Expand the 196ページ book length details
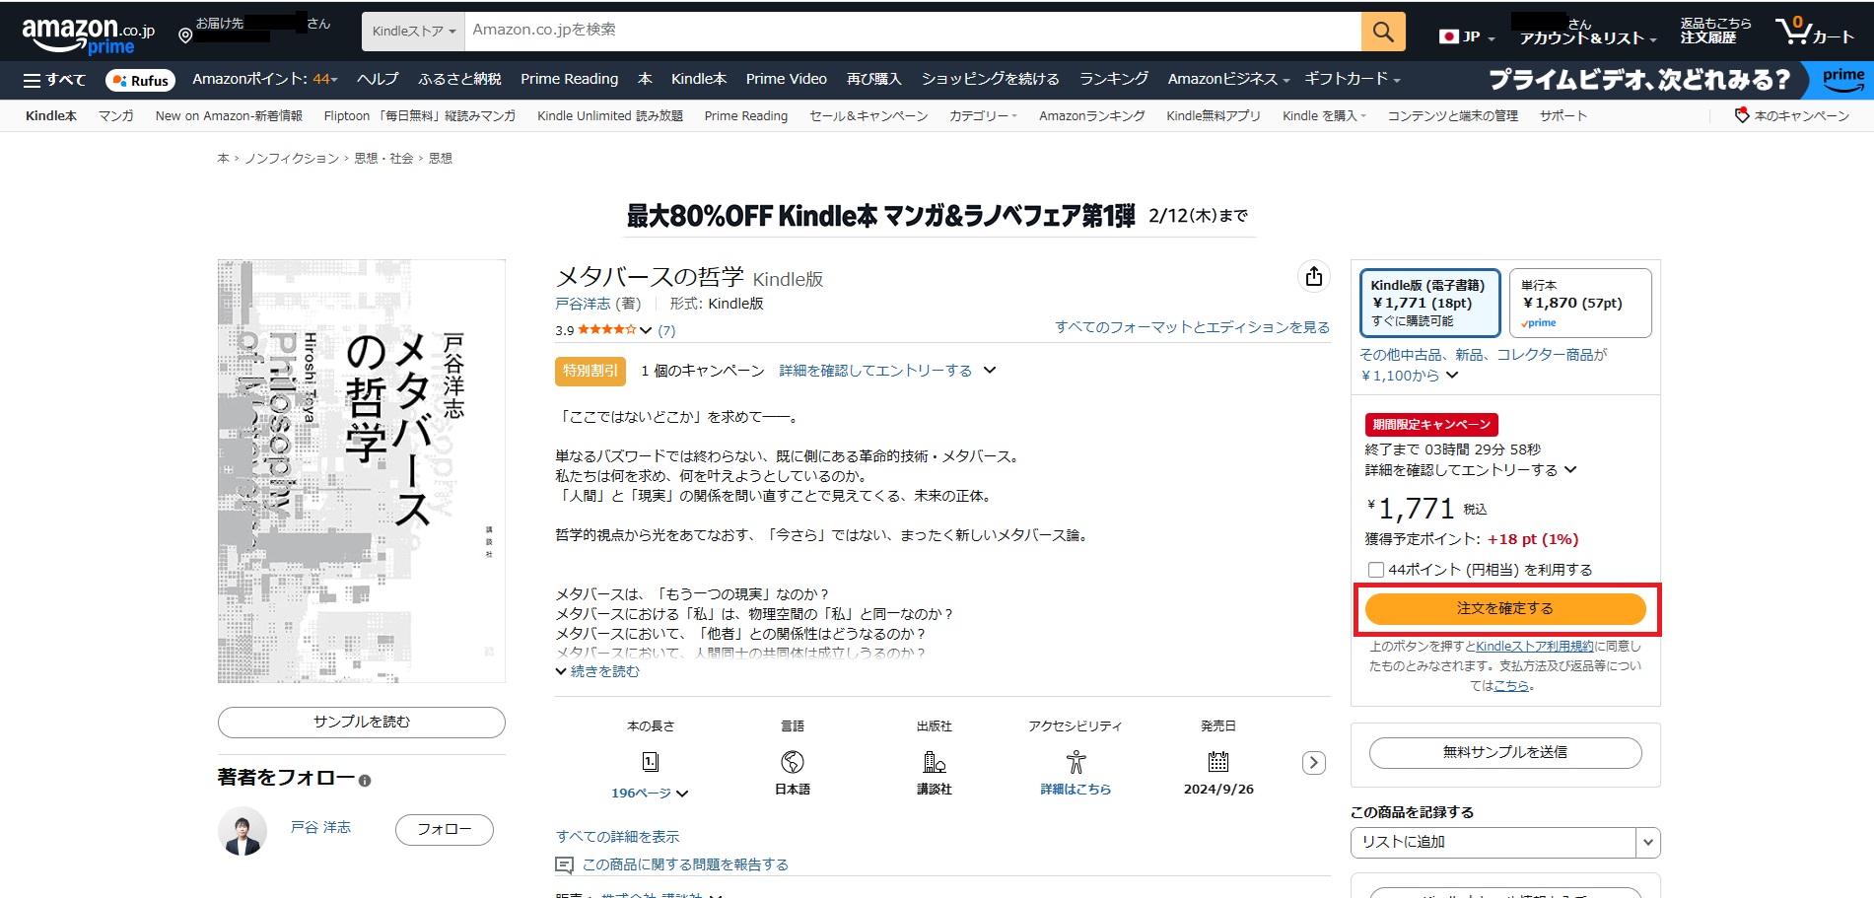 [x=650, y=793]
